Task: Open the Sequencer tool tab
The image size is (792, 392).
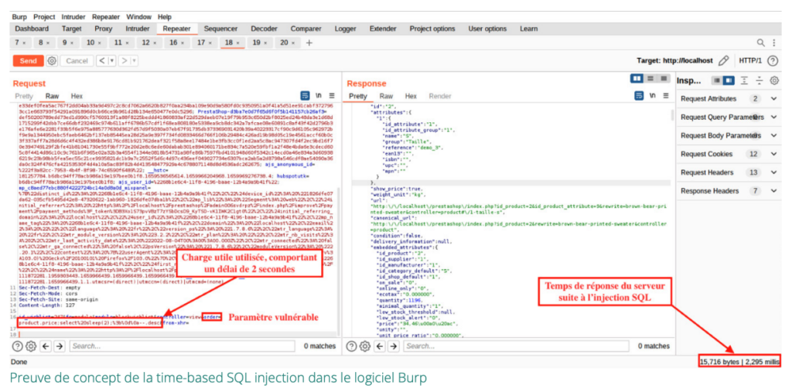Action: pyautogui.click(x=220, y=29)
